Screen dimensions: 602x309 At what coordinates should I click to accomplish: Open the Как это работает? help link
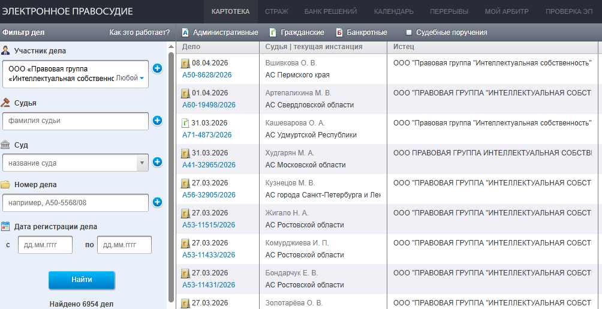[x=139, y=32]
